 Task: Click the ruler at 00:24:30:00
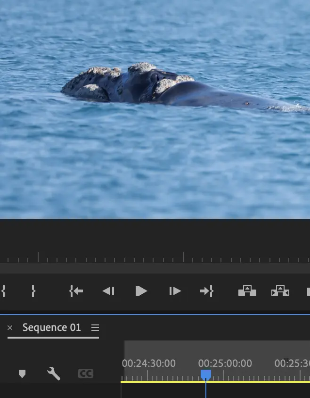pyautogui.click(x=148, y=375)
